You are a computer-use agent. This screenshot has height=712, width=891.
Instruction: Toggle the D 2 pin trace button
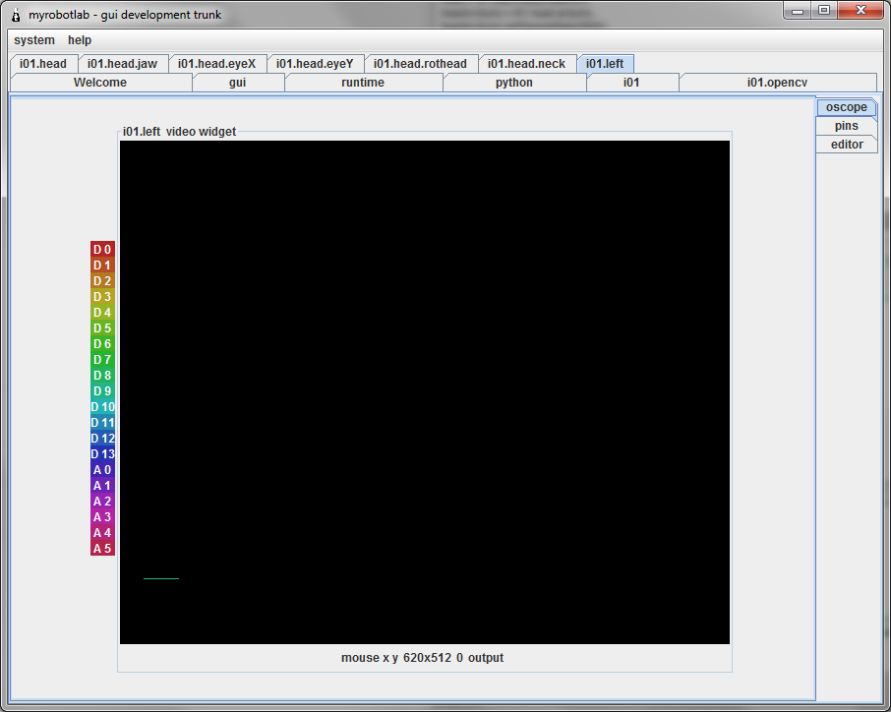coord(102,280)
